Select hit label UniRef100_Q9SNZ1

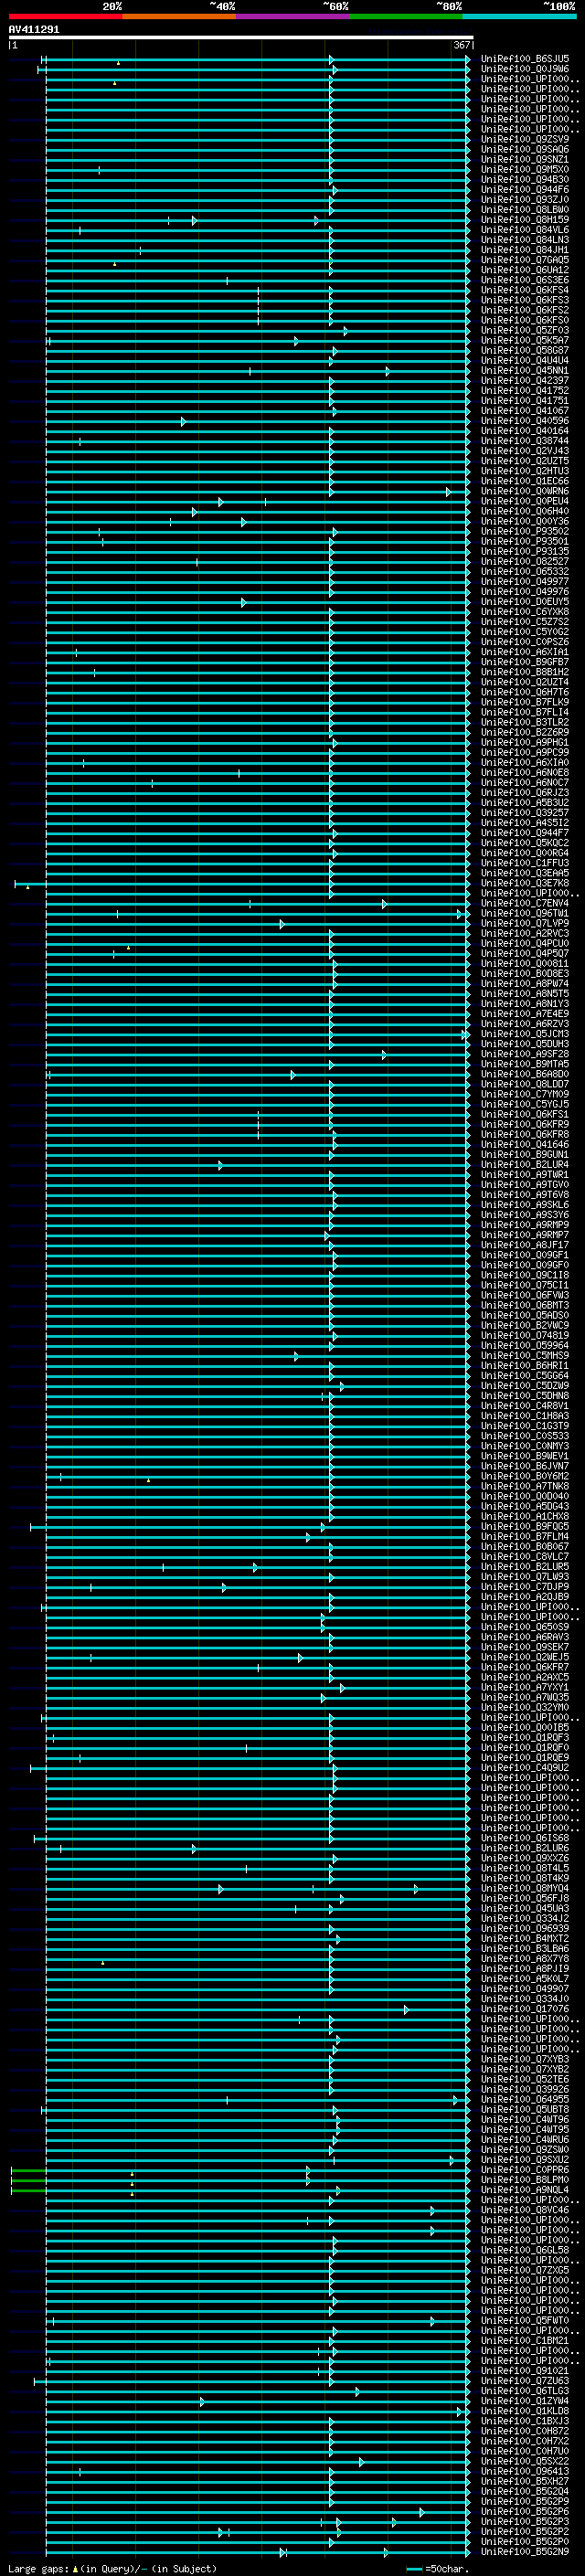point(525,159)
